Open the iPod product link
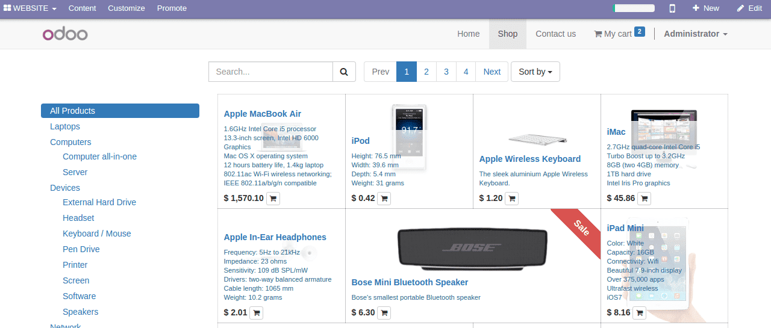Image resolution: width=771 pixels, height=328 pixels. coord(360,141)
